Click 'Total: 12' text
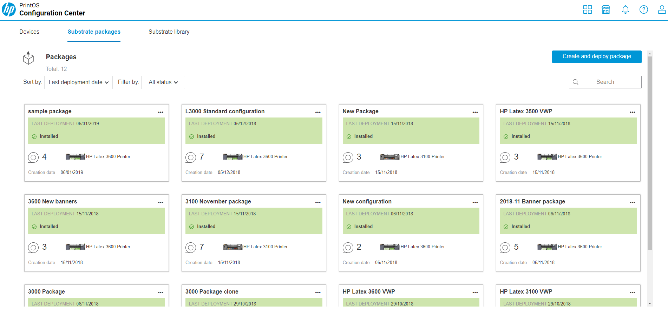668x309 pixels. 56,69
